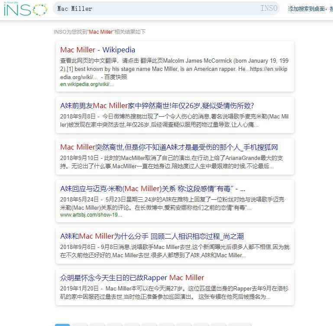
Task: Click the snippet dated 2018年9月10日
Action: click(171, 162)
